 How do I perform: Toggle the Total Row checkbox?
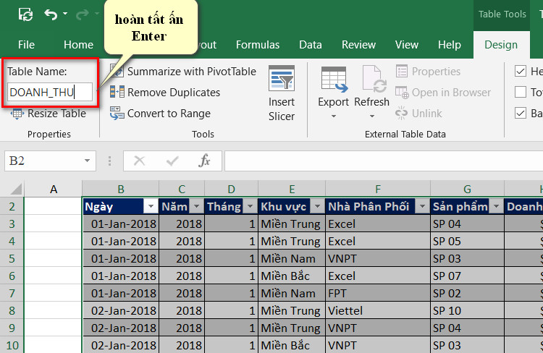tap(521, 92)
